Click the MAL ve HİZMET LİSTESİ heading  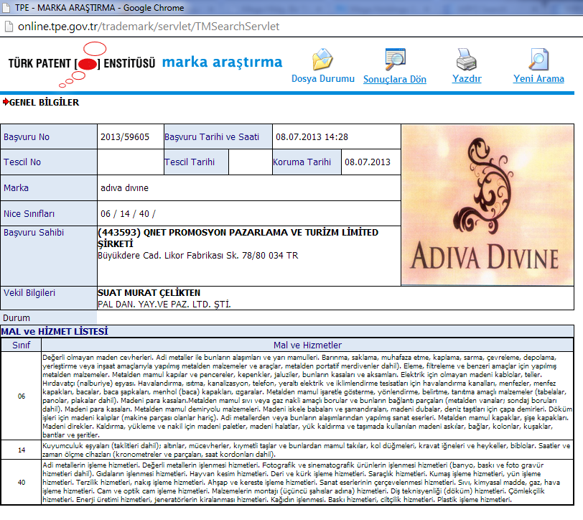55,331
